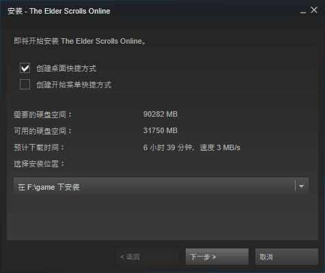Expand the install location dropdown arrow
The image size is (325, 273).
[x=301, y=186]
